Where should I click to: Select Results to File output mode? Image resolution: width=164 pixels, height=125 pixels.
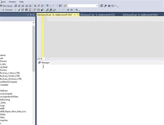pyautogui.click(x=54, y=10)
